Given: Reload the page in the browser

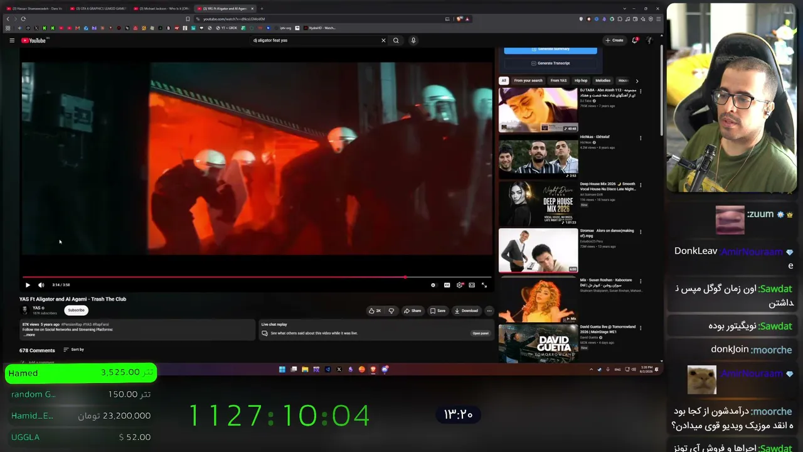Looking at the screenshot, I should tap(23, 19).
